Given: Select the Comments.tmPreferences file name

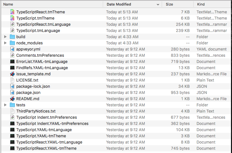Looking at the screenshot, I should (40, 55).
